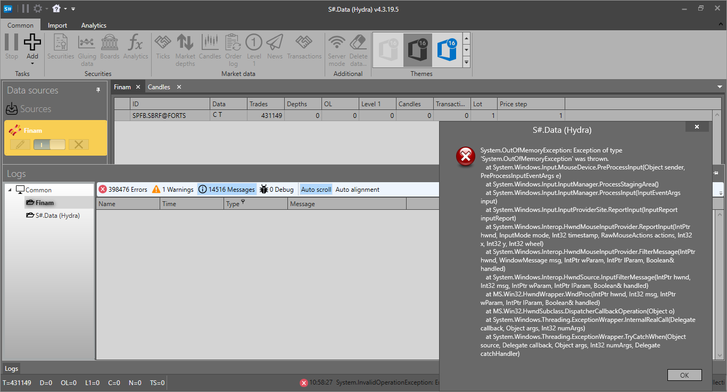Switch to the Common ribbon tab
Viewport: 727px width, 392px height.
[20, 25]
